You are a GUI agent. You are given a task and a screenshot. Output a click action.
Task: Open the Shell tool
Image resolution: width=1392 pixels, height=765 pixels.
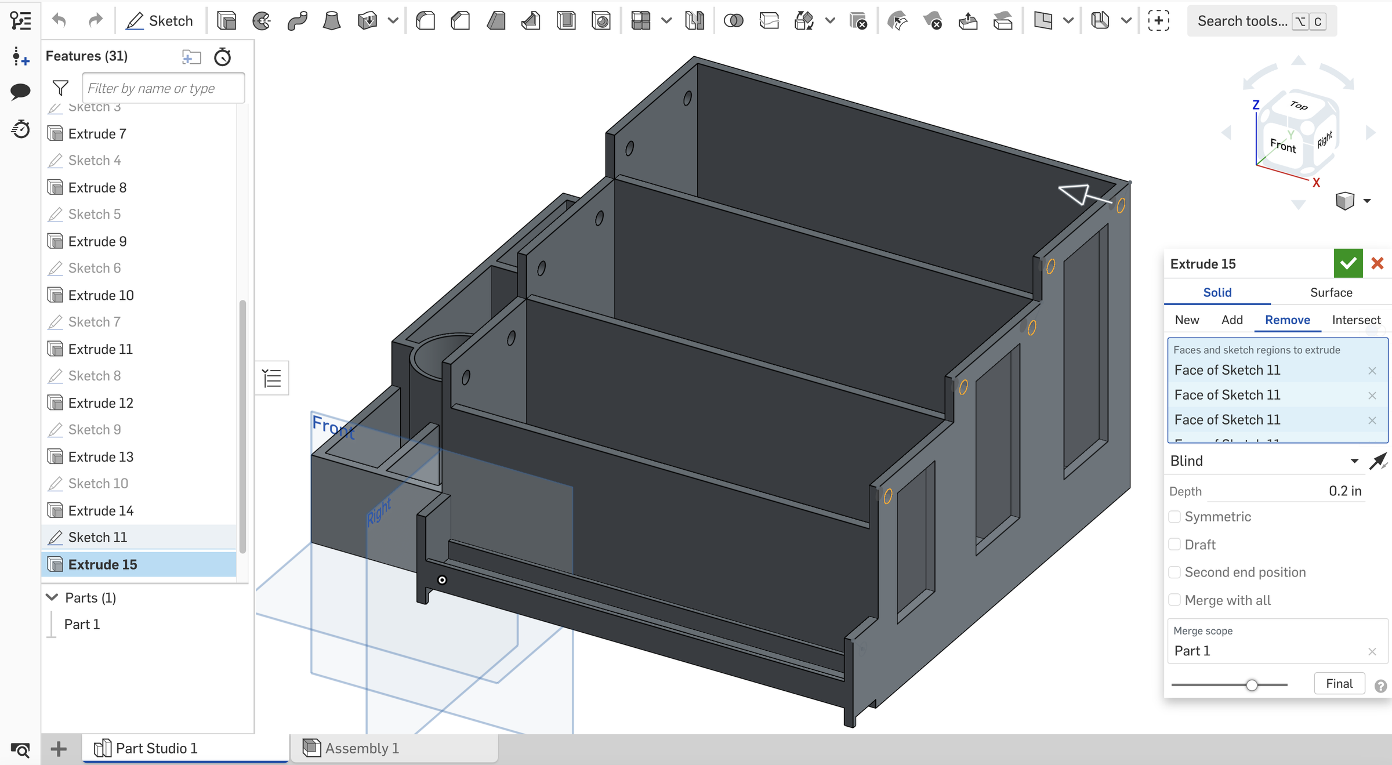coord(566,20)
